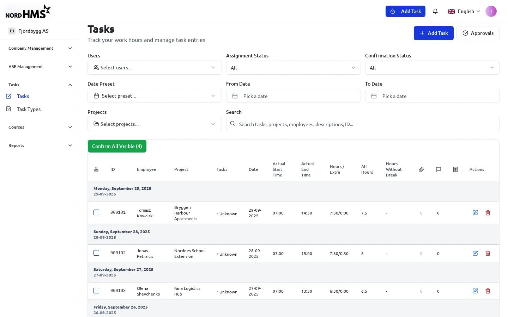This screenshot has width=508, height=317.
Task: Click the Add Task button with plus sign
Action: pyautogui.click(x=434, y=33)
